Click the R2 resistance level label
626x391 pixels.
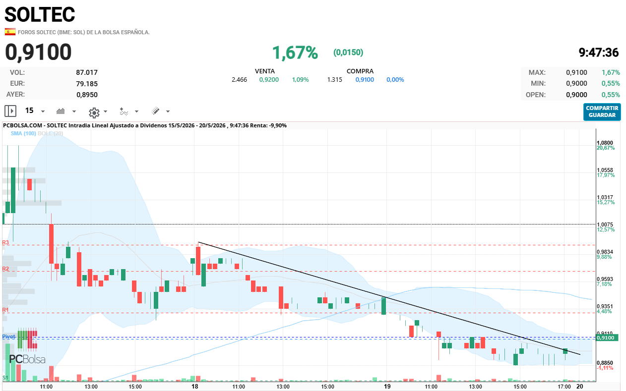tap(5, 269)
